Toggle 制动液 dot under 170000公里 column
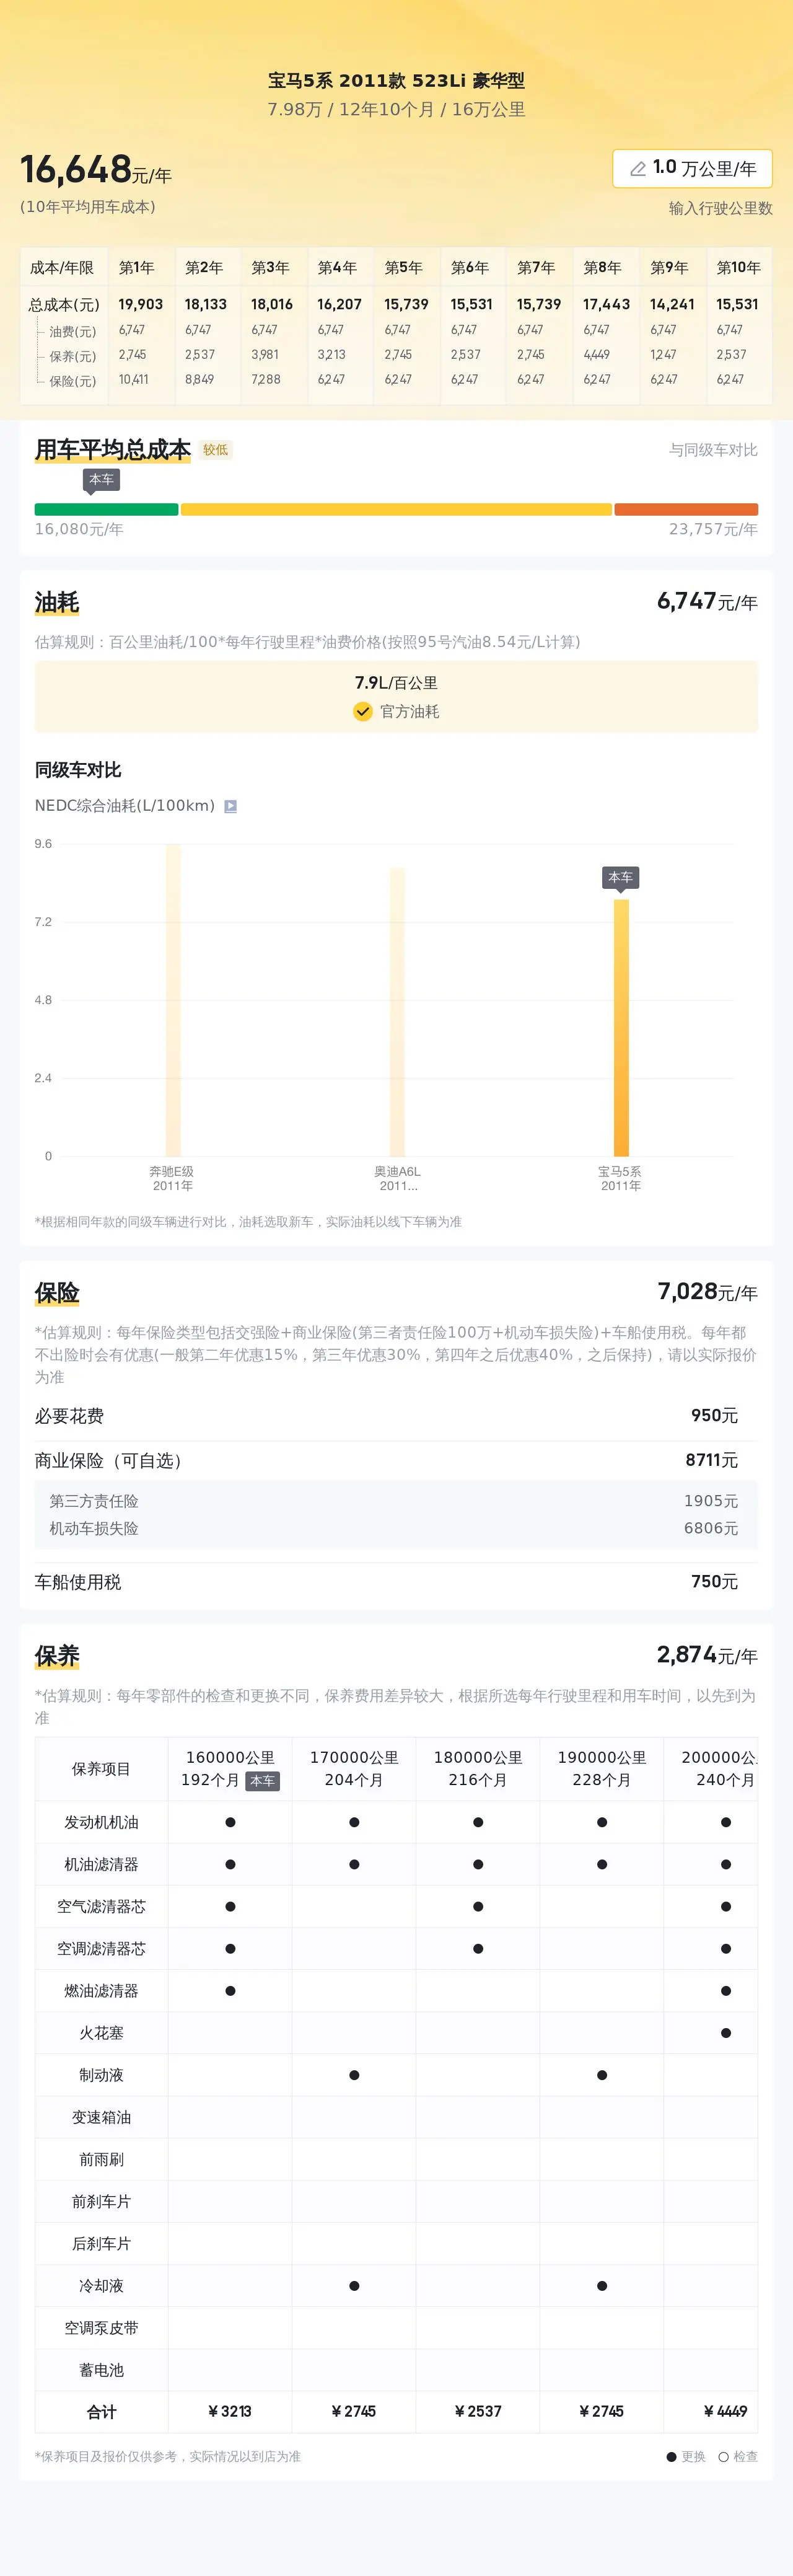 [x=354, y=2075]
